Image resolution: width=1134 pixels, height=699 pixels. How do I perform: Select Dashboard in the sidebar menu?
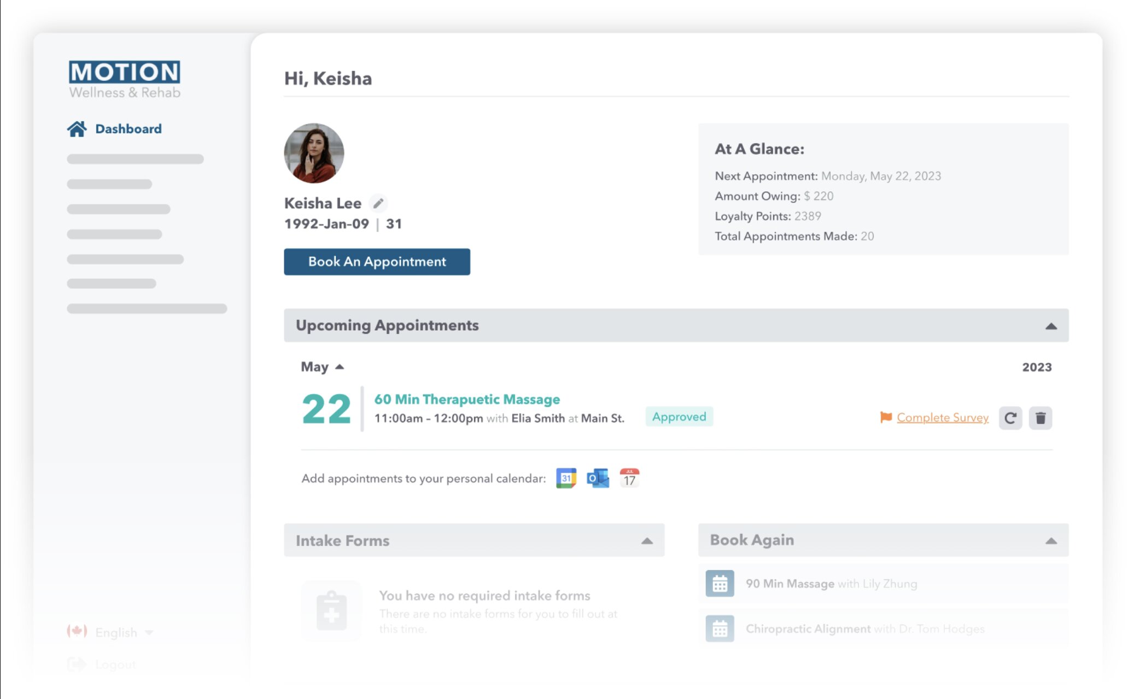click(x=128, y=129)
